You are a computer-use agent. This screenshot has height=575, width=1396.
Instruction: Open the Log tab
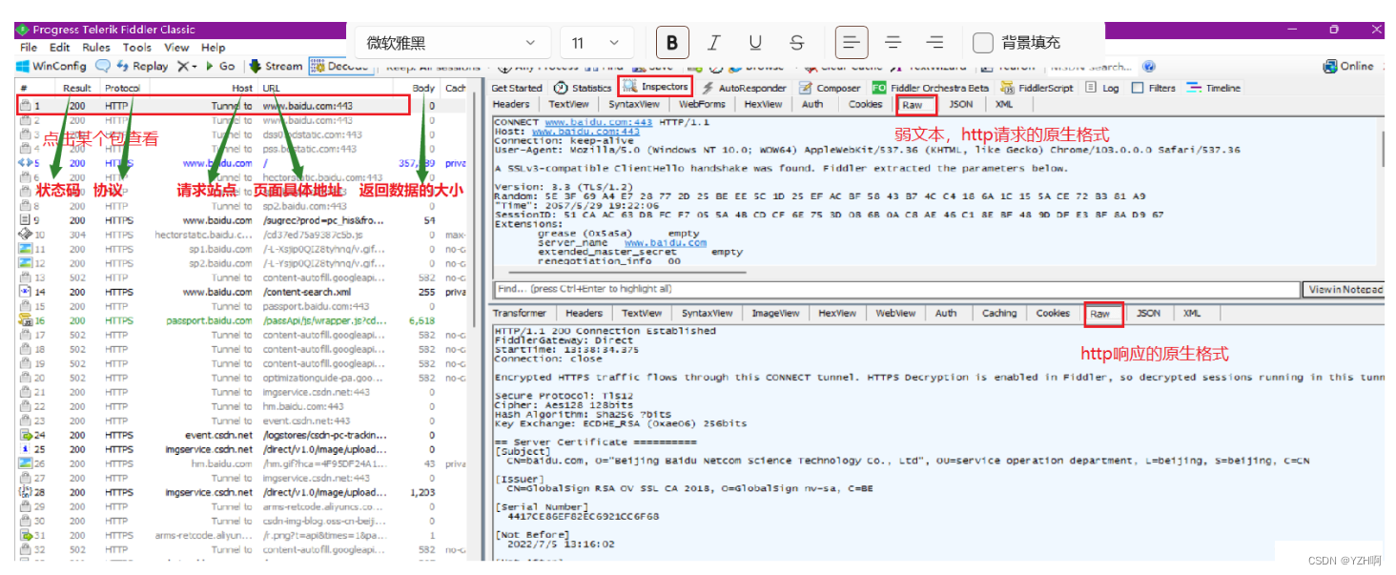point(1101,88)
